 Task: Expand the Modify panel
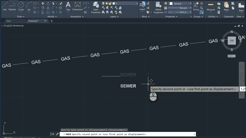point(52,16)
